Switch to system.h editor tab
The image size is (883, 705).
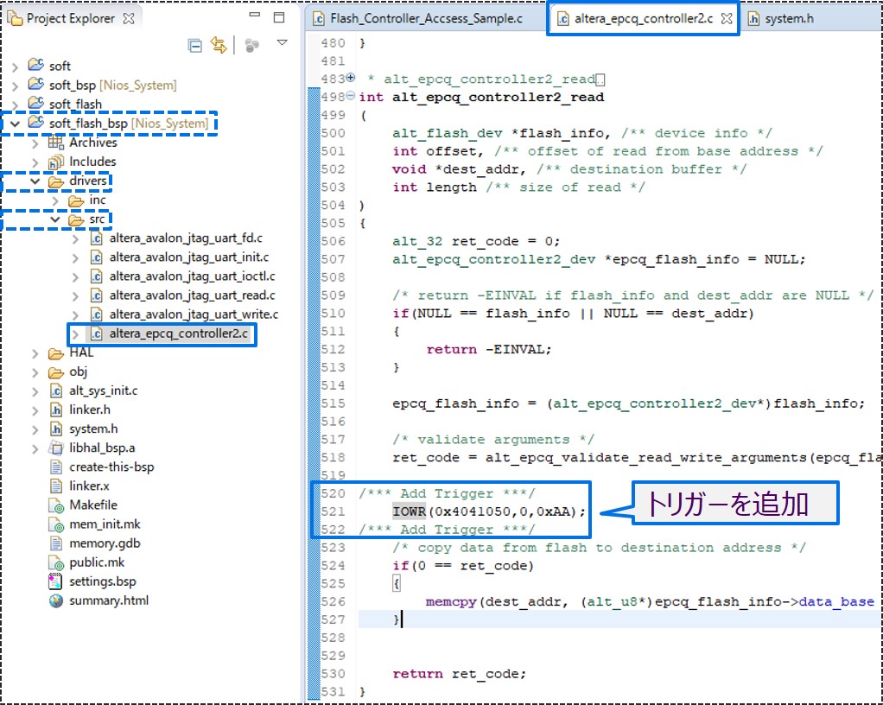[780, 19]
